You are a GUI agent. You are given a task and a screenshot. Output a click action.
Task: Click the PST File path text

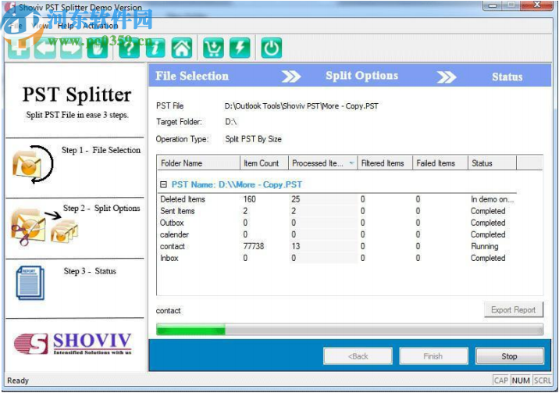point(301,106)
